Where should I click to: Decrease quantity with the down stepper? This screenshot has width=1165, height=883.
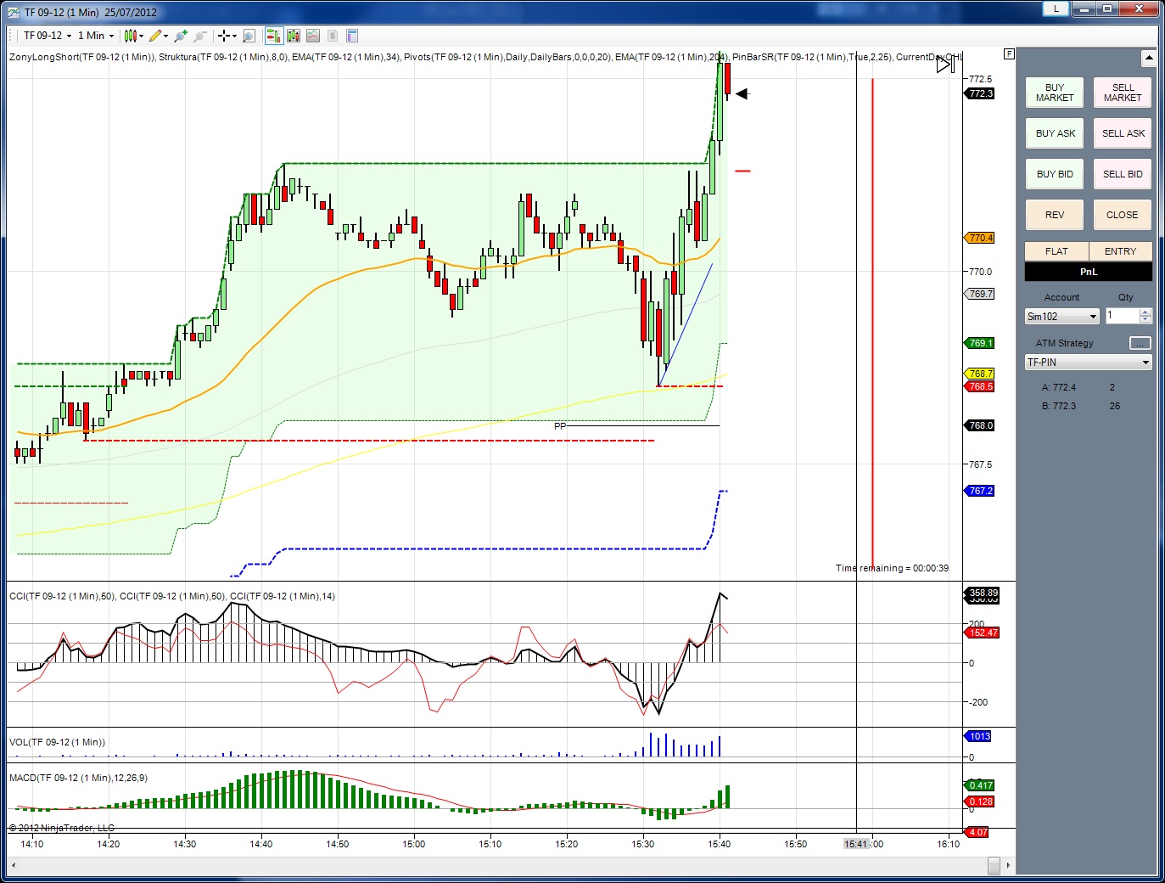[x=1145, y=319]
